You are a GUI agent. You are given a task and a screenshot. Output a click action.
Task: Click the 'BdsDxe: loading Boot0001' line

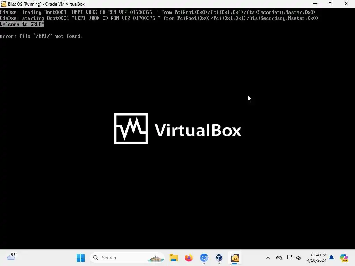pyautogui.click(x=158, y=12)
